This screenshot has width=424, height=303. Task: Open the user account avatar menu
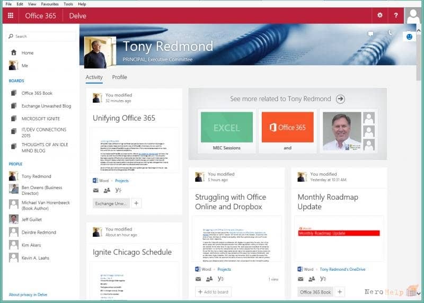click(x=413, y=16)
